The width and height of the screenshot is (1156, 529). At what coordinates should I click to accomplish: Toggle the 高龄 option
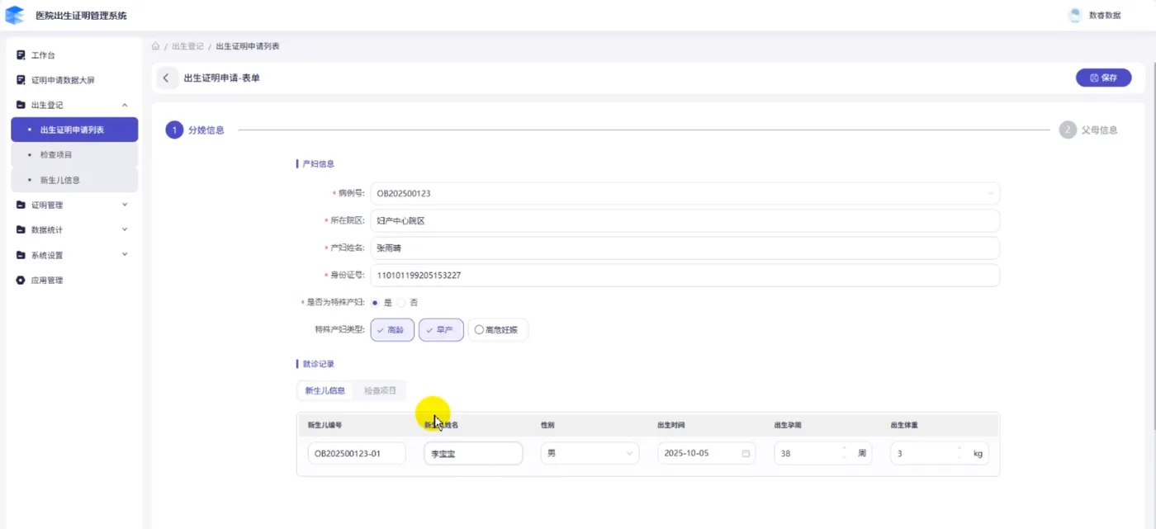[x=392, y=329]
